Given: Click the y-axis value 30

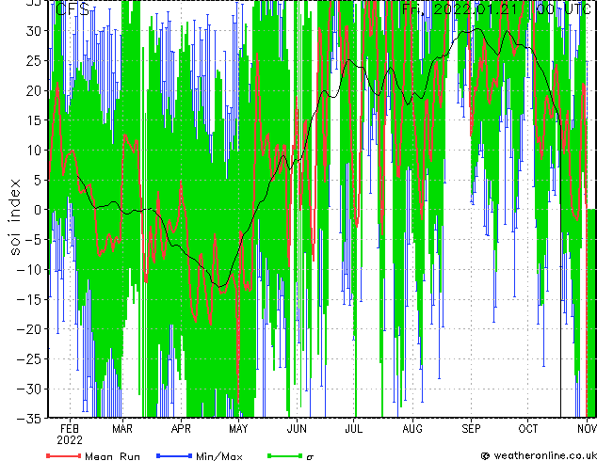Looking at the screenshot, I should (34, 31).
